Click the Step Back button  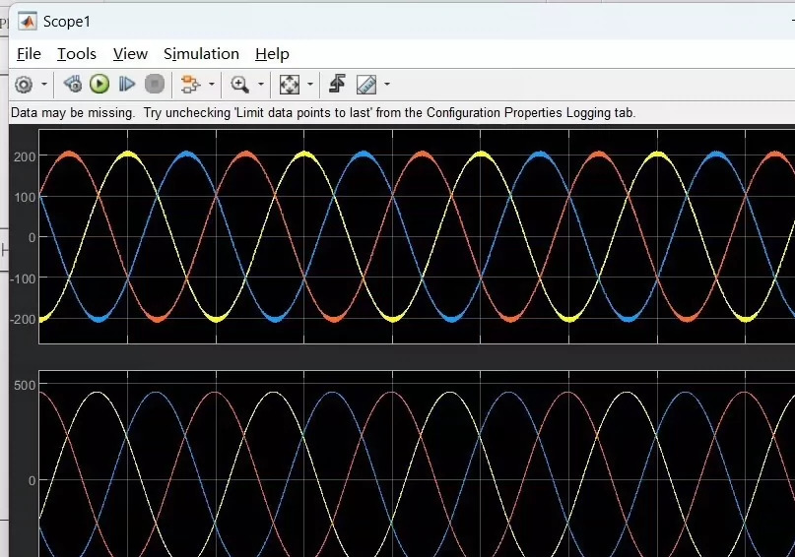tap(73, 84)
